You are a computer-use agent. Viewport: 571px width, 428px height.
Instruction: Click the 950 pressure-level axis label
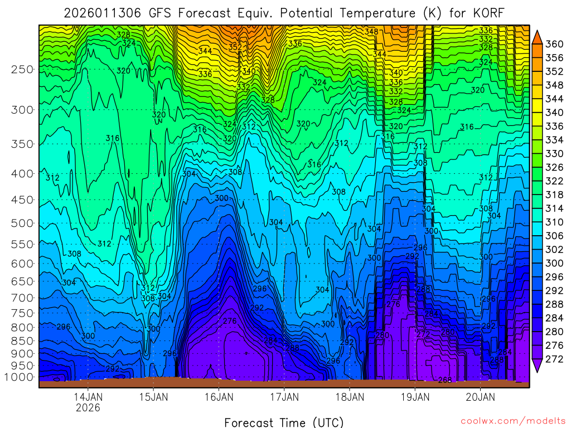[x=22, y=366]
